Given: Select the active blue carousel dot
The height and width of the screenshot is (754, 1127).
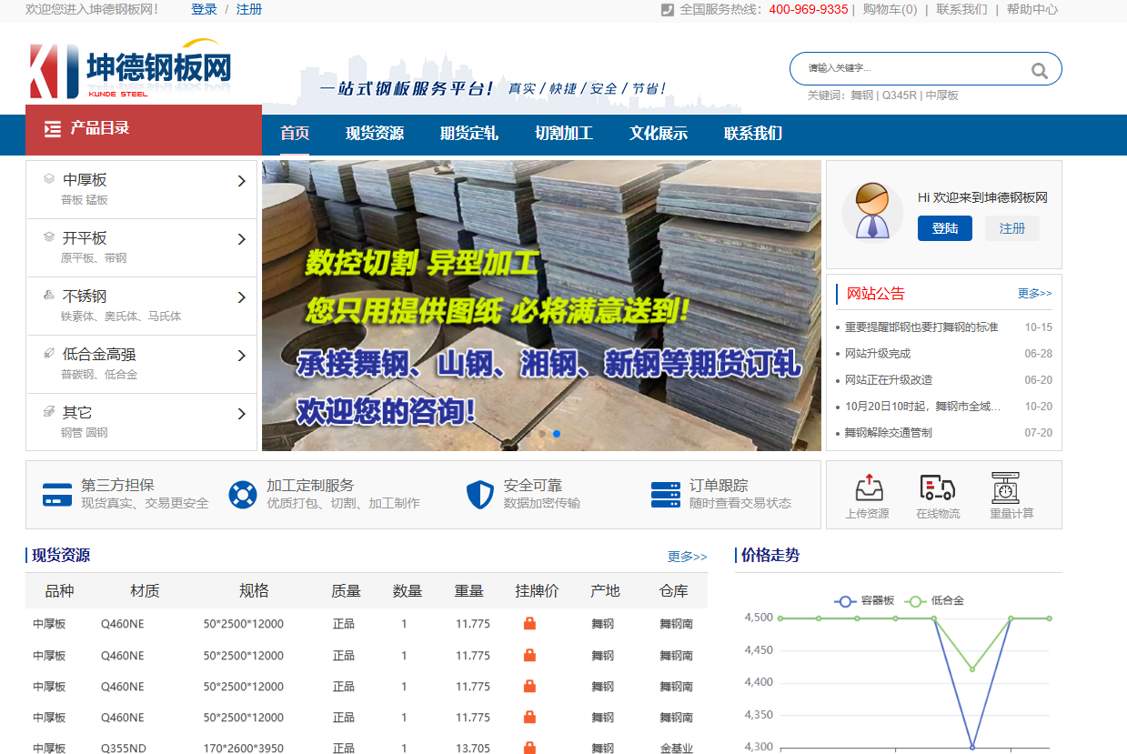Looking at the screenshot, I should tap(557, 434).
